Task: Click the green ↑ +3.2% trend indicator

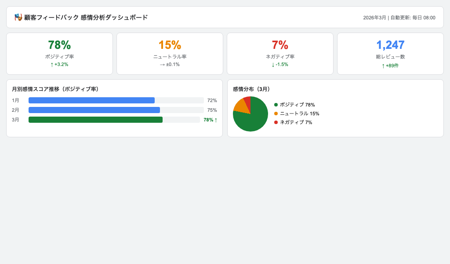Action: click(60, 64)
